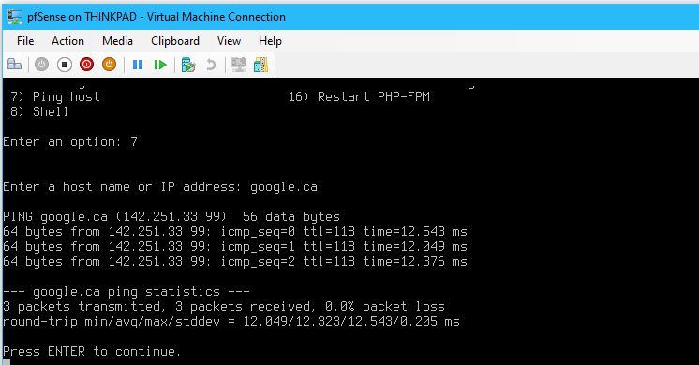Click the 'Press ENTER to continue' console line
699x365 pixels.
tap(92, 352)
